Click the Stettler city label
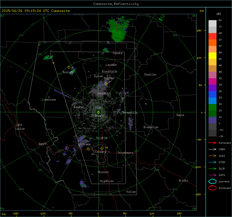 point(150,75)
